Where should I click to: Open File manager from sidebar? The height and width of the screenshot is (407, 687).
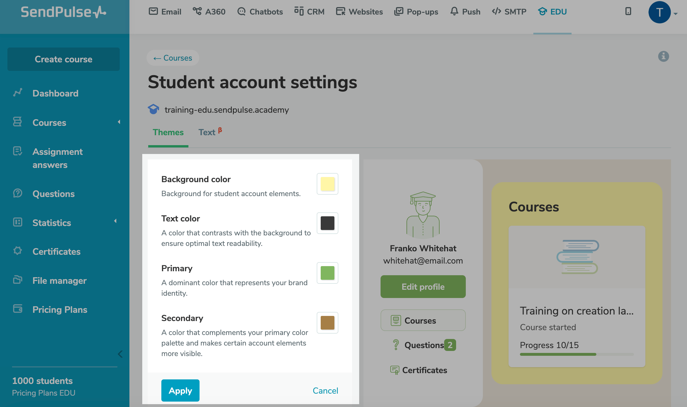[59, 281]
